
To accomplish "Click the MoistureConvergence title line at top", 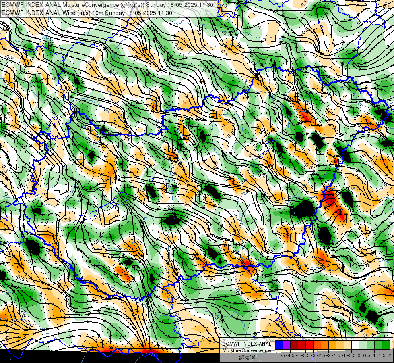I will pyautogui.click(x=107, y=5).
